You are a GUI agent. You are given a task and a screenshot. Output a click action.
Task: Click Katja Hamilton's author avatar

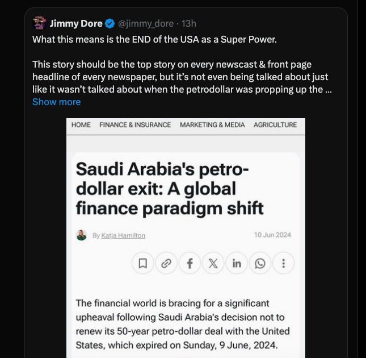(x=82, y=235)
